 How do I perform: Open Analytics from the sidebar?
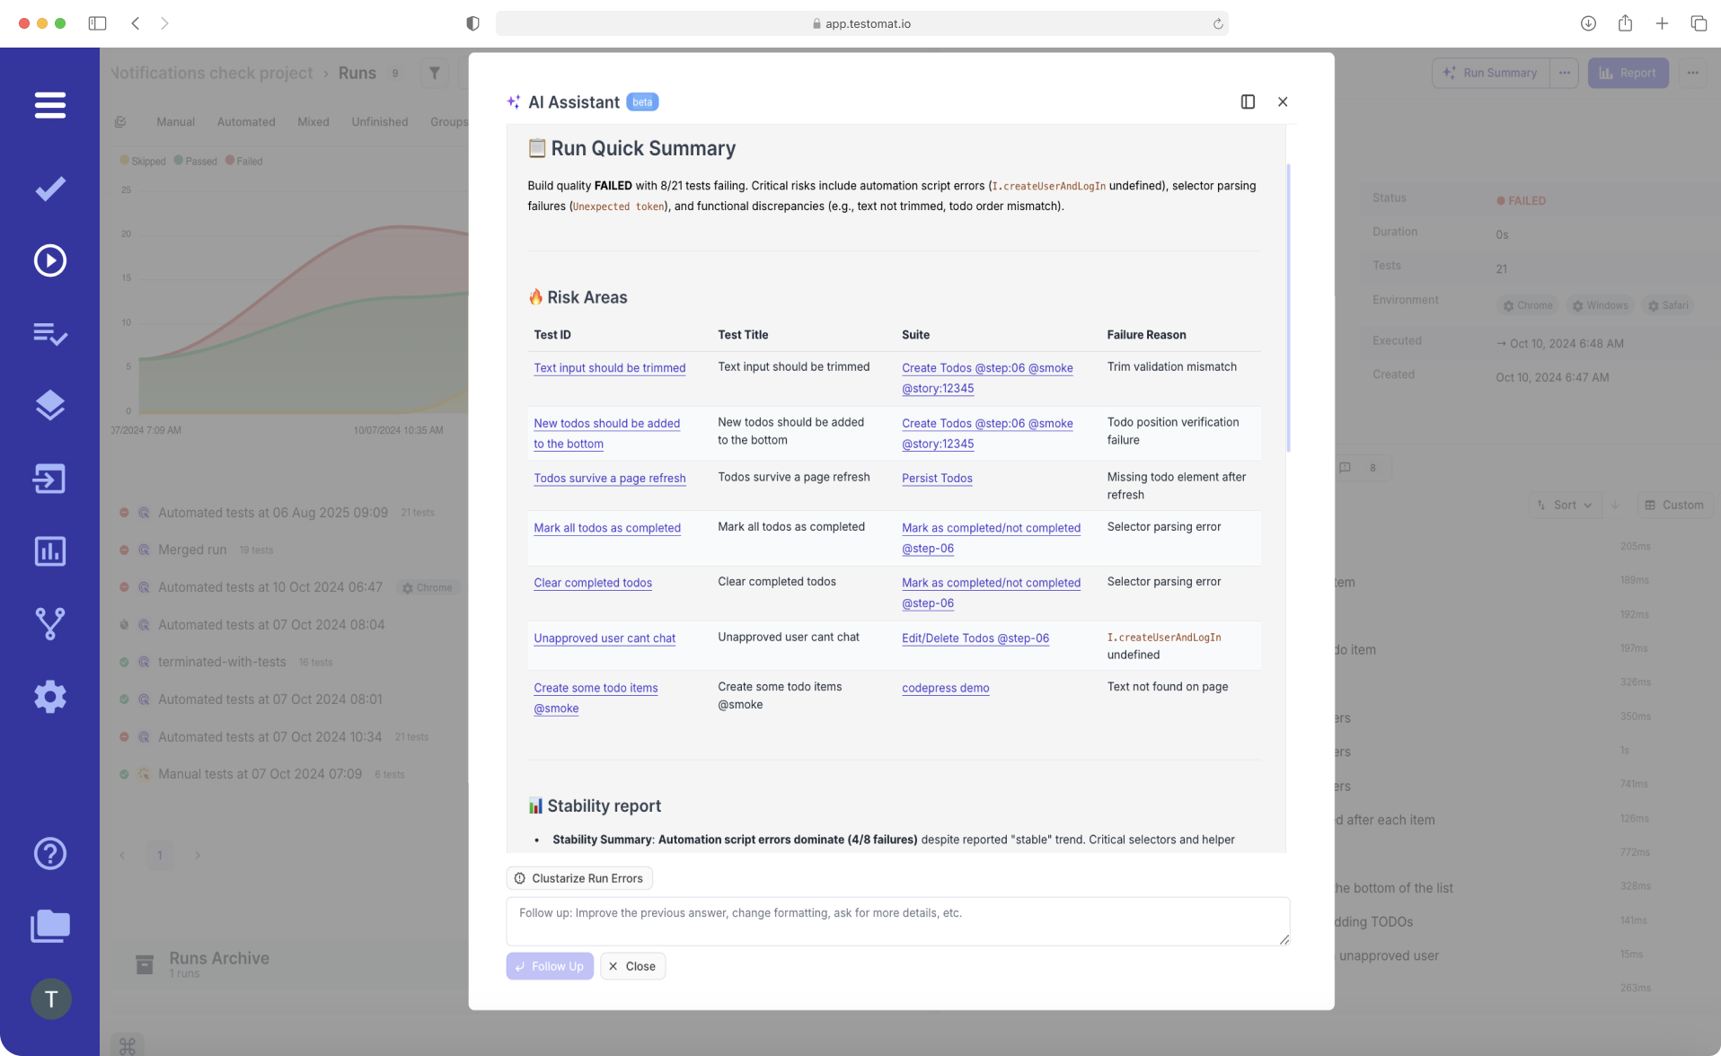pos(49,551)
